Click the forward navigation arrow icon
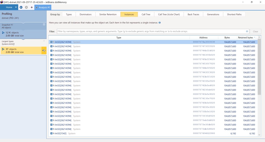 tap(26, 7)
